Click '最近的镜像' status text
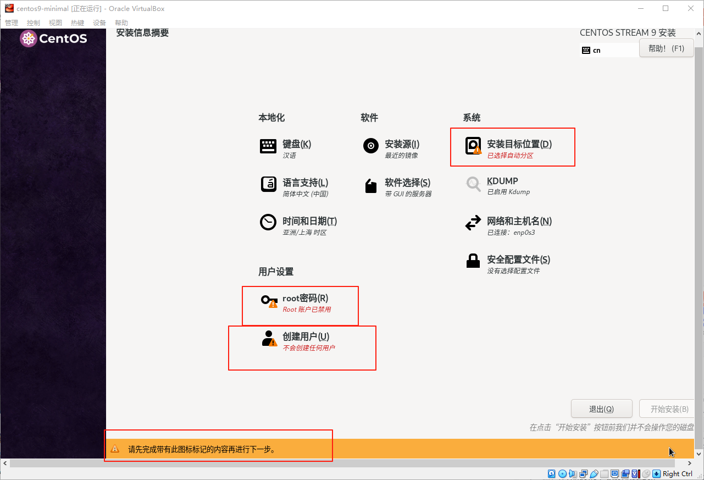Image resolution: width=704 pixels, height=480 pixels. tap(401, 156)
